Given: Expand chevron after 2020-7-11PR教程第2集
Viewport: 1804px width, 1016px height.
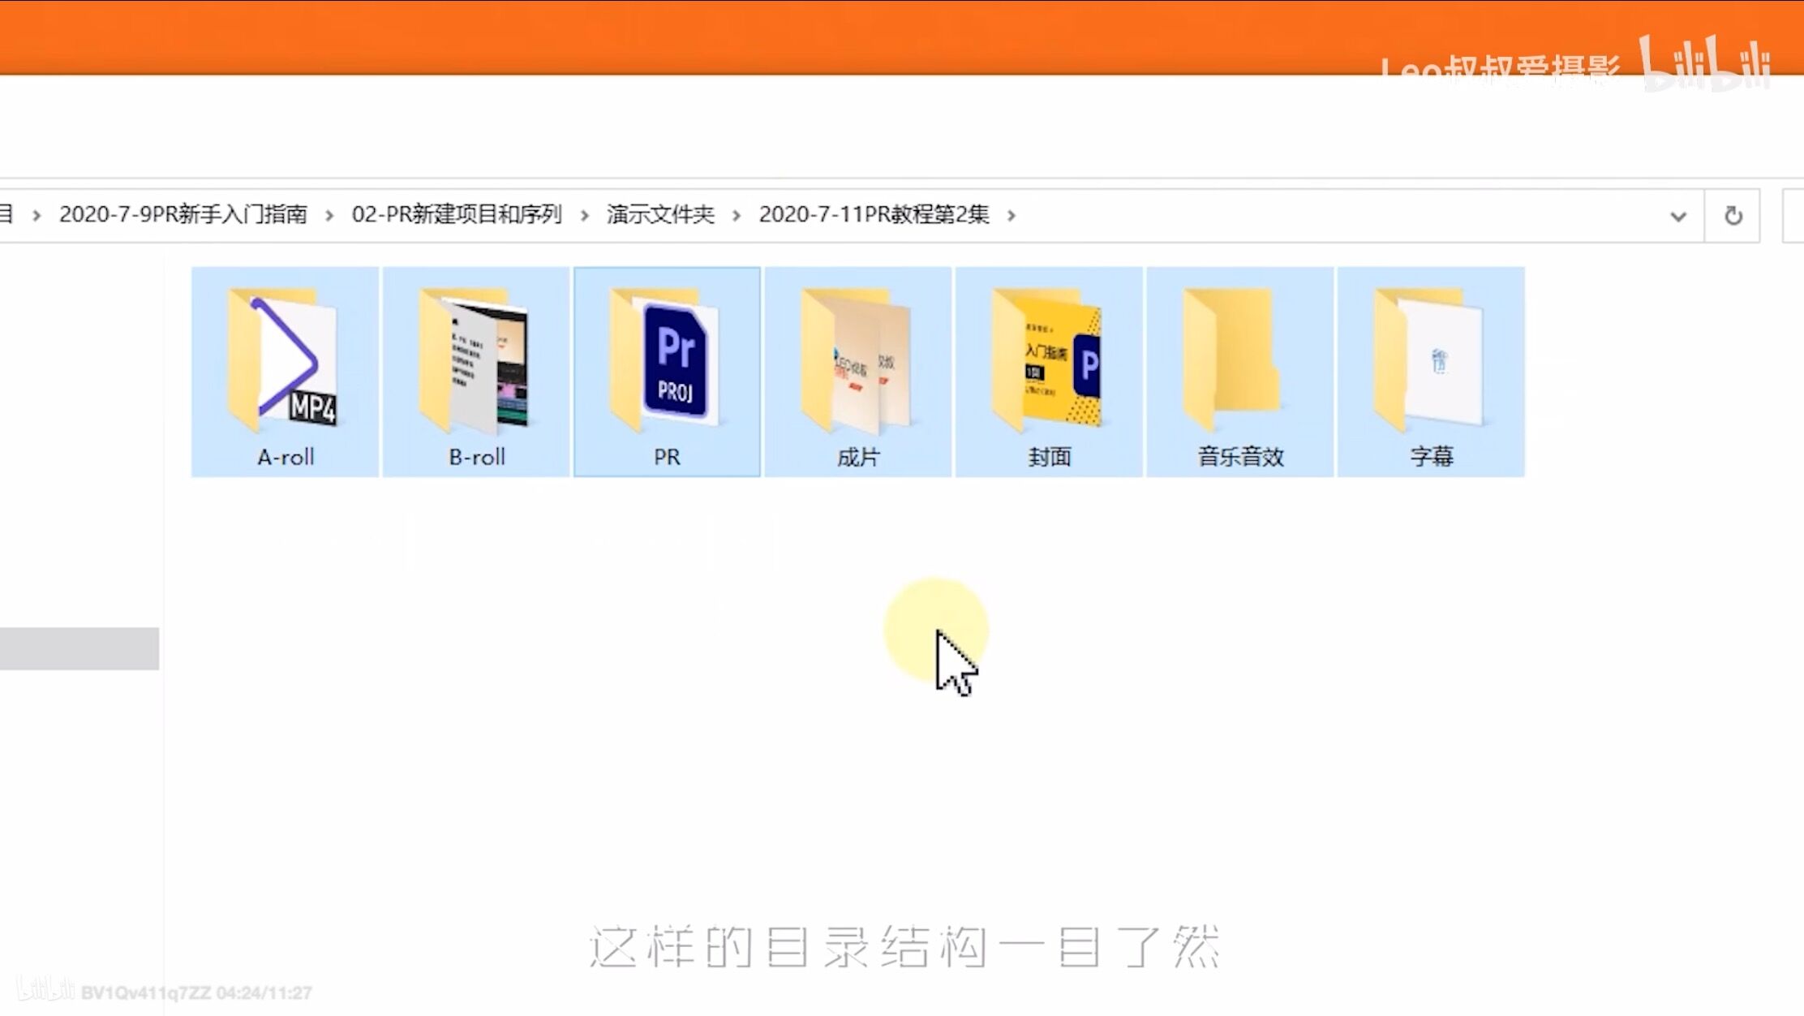Looking at the screenshot, I should click(x=1012, y=215).
